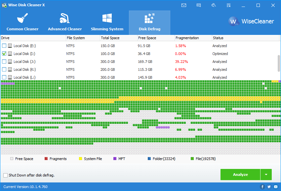Click the Optimized status for disk I:
The height and width of the screenshot is (191, 281).
point(220,54)
